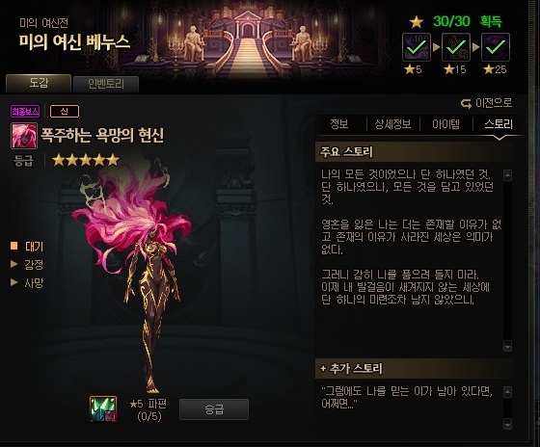Click the 신 type tag badge
This screenshot has height=447, width=540.
tap(65, 111)
